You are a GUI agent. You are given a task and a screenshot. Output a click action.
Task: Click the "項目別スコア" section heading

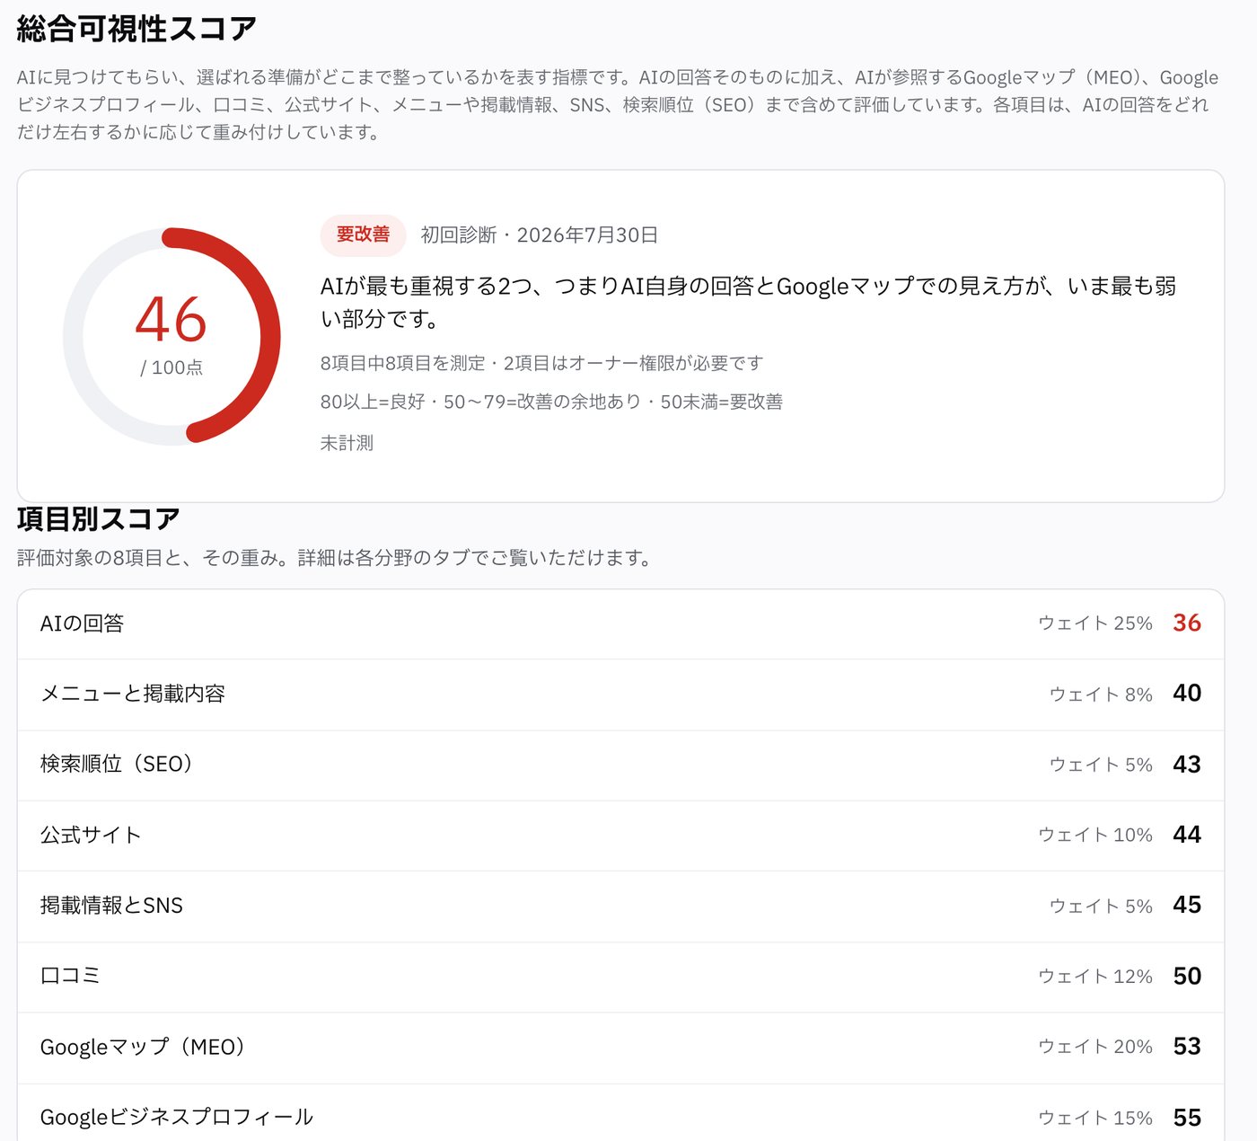(99, 518)
